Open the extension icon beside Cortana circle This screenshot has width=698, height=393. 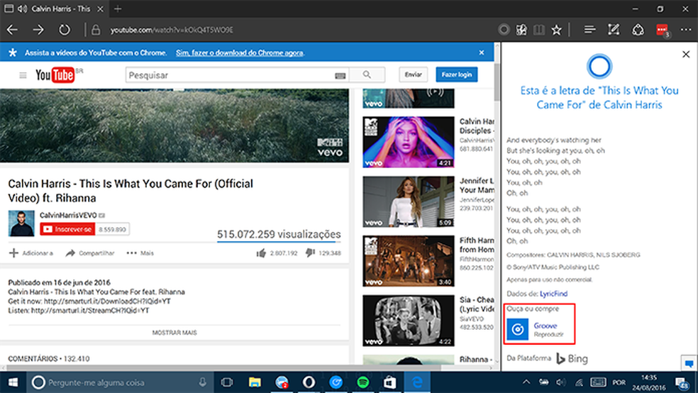click(x=521, y=30)
